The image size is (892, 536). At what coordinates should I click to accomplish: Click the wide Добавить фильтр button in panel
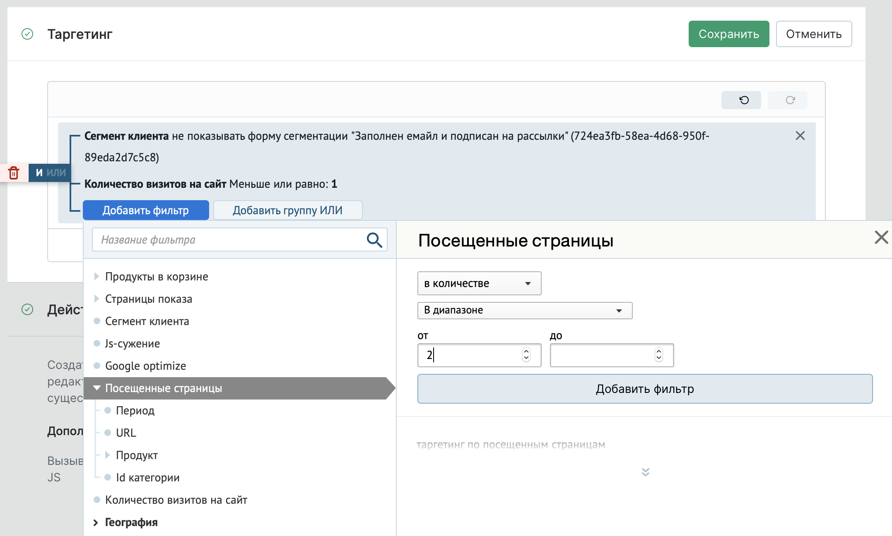645,389
